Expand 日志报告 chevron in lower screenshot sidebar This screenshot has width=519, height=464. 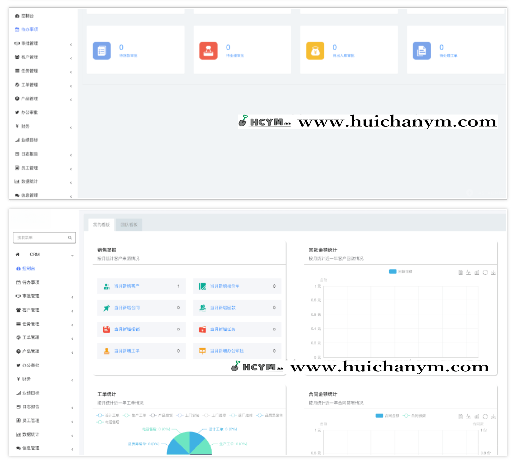72,408
